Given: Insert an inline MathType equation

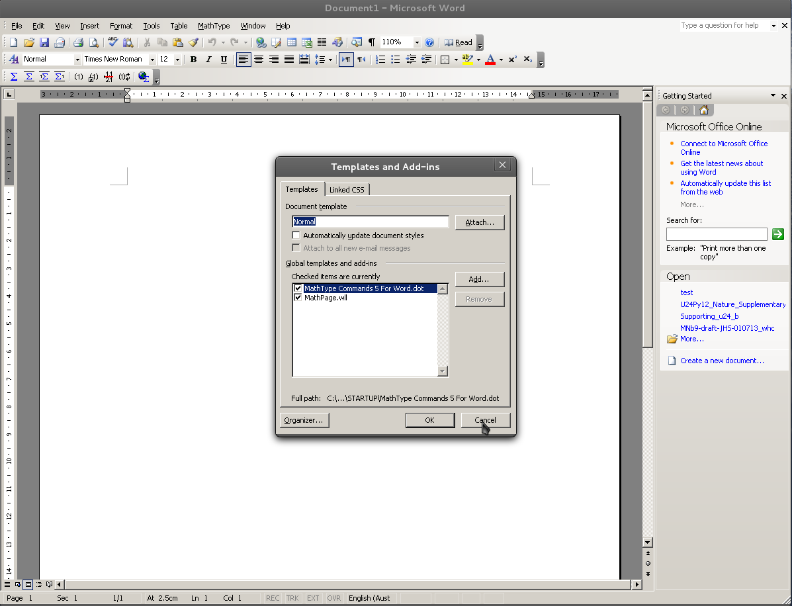Looking at the screenshot, I should tap(14, 76).
